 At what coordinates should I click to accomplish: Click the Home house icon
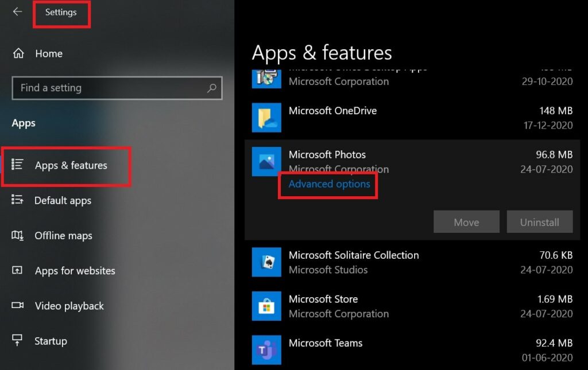(18, 53)
